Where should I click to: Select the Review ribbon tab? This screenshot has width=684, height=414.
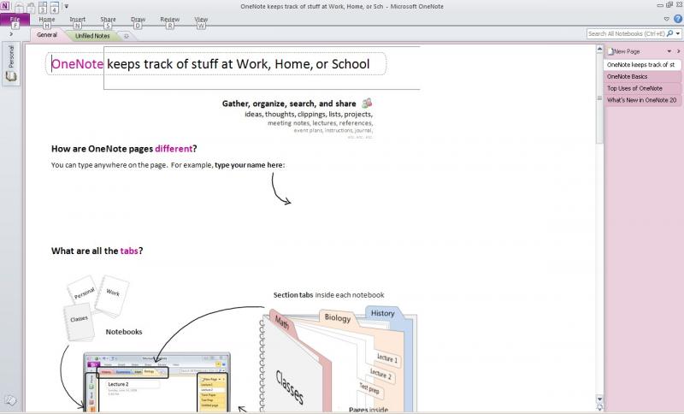169,20
